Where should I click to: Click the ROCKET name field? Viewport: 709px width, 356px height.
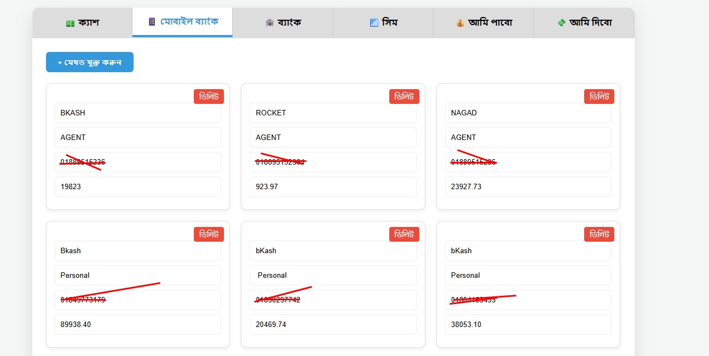click(x=333, y=113)
